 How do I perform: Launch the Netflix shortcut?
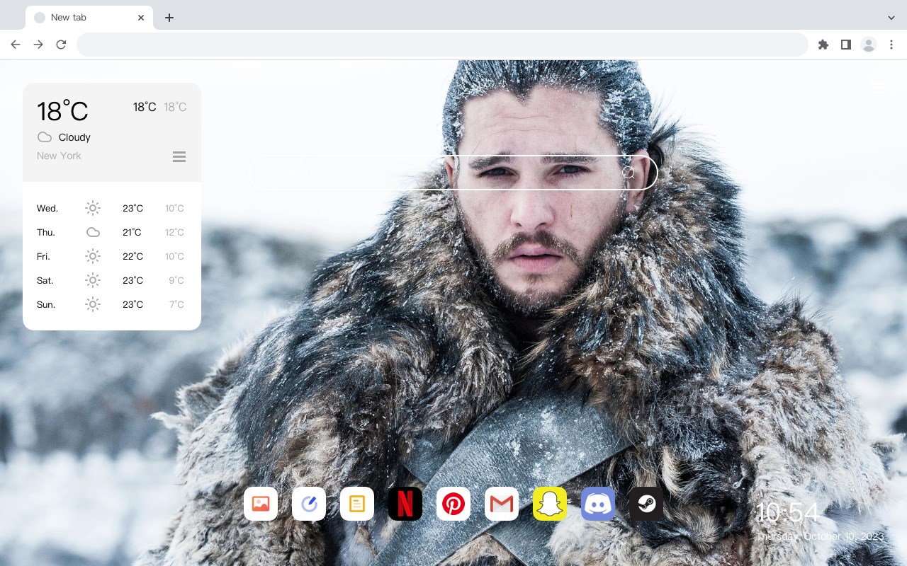coord(405,504)
